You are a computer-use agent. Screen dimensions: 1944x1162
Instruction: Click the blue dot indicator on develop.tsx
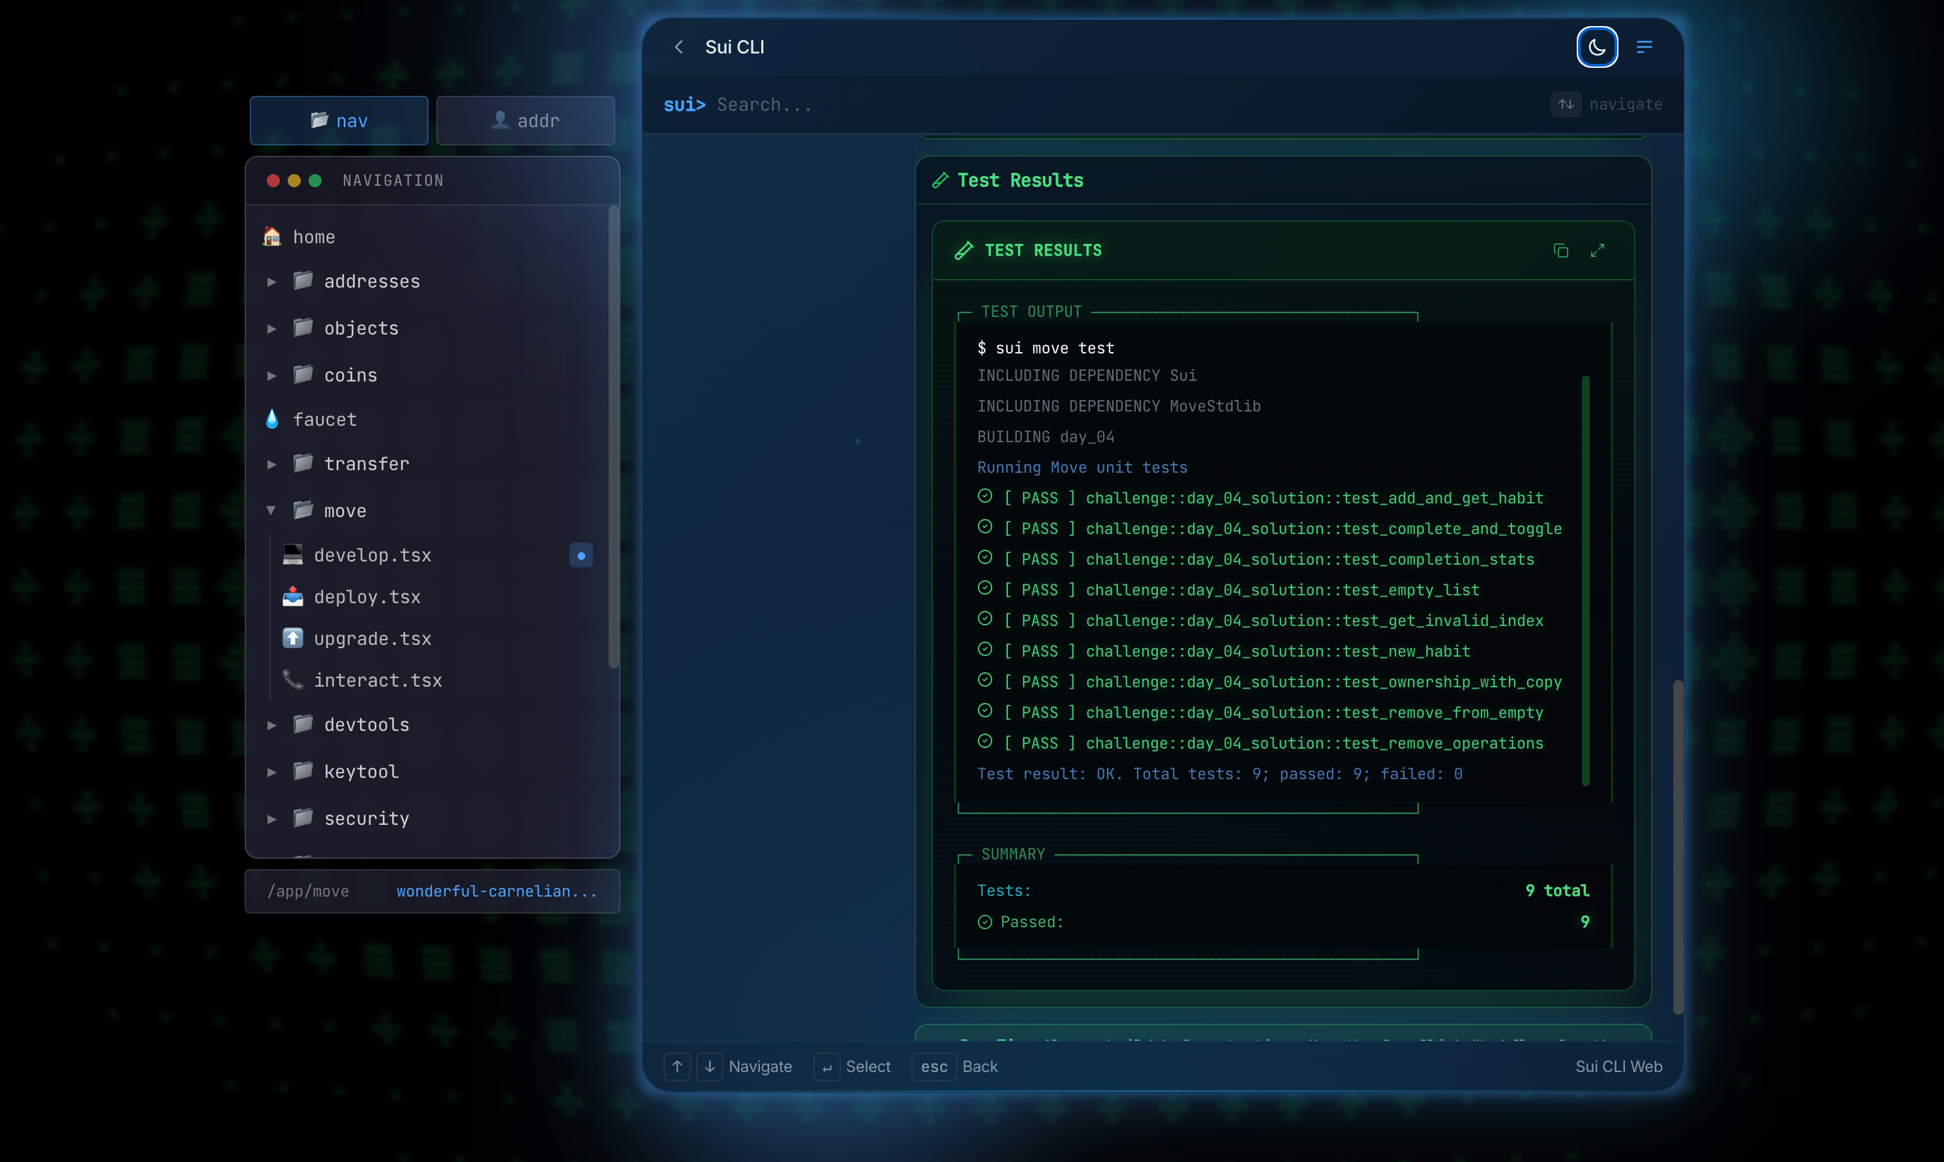(x=581, y=555)
